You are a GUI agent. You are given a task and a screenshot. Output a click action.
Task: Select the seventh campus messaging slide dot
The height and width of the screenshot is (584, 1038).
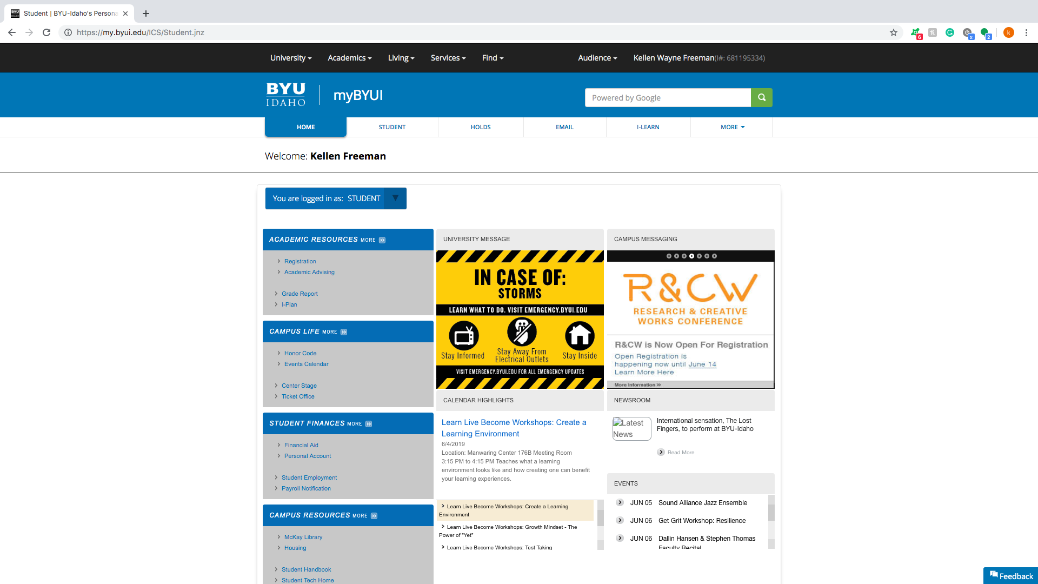pyautogui.click(x=714, y=256)
